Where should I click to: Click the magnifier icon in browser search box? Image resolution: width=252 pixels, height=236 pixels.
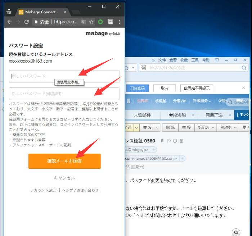(x=244, y=68)
